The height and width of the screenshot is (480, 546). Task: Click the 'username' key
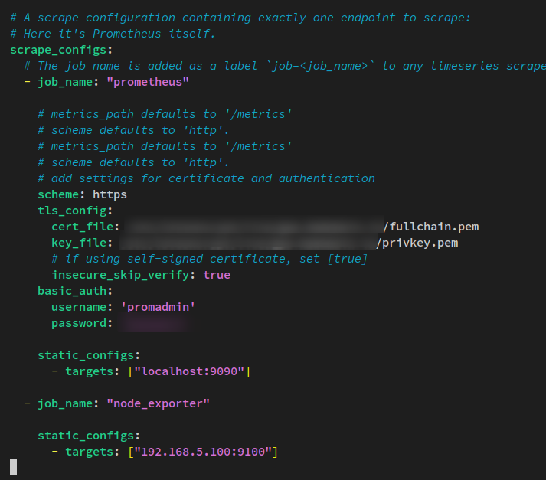[79, 307]
